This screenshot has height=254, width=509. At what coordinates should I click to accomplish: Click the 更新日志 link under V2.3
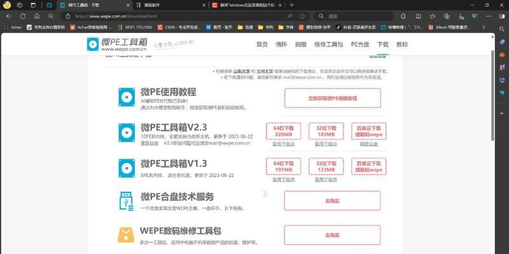coord(150,143)
